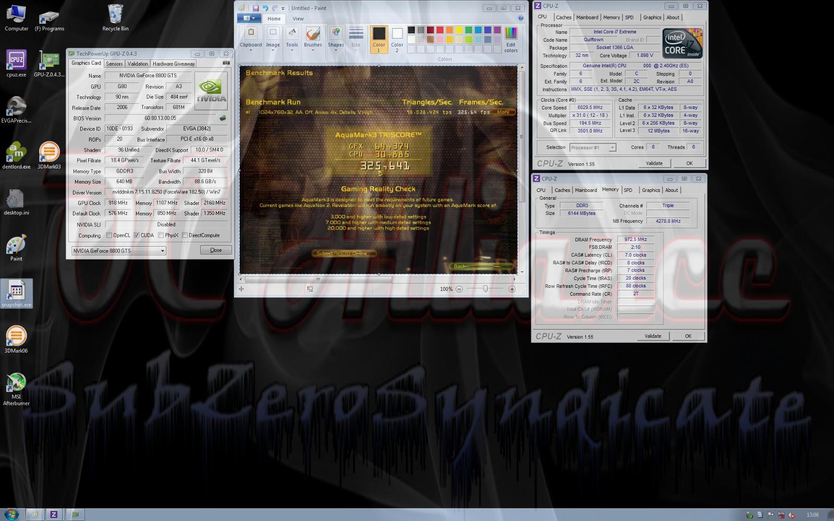Screen dimensions: 834x521
Task: Select the snapshot.exe desktop icon
Action: coord(16,293)
